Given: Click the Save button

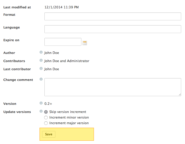Looking at the screenshot, I should pyautogui.click(x=48, y=134).
